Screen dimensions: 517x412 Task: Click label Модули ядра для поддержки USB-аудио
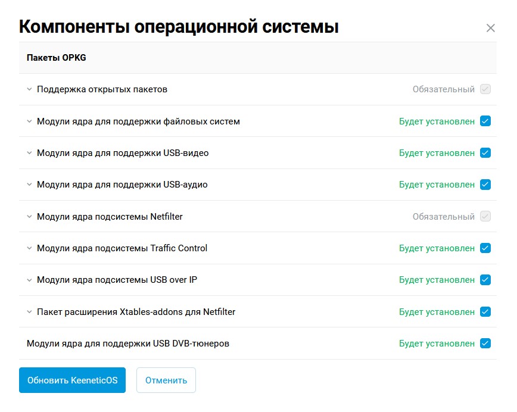tap(122, 185)
